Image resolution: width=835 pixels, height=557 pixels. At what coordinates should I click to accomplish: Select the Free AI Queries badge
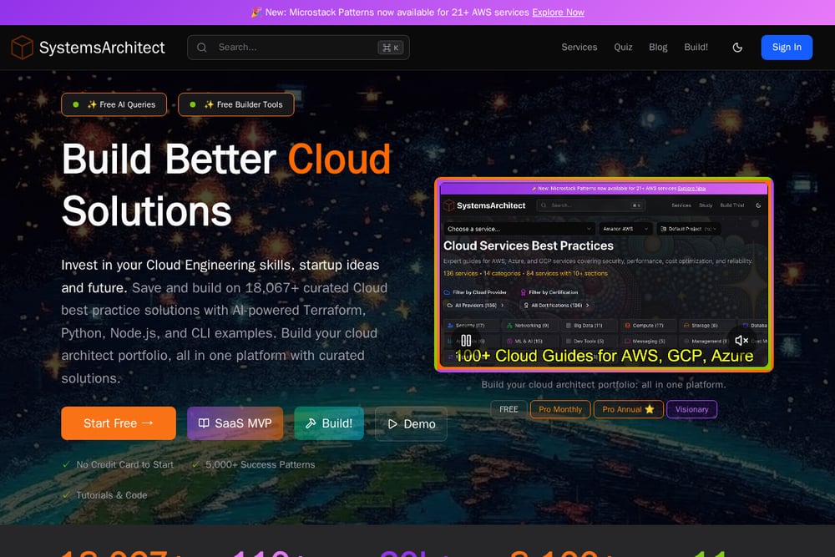click(114, 104)
